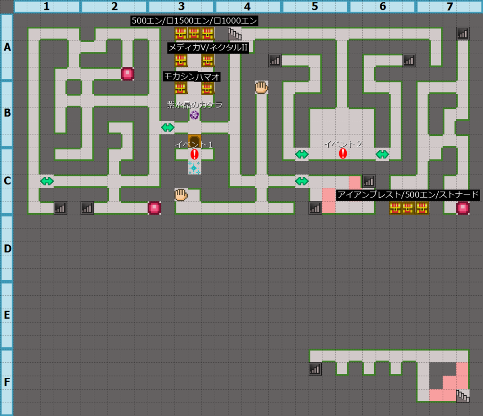This screenshot has height=416, width=483.
Task: Click the アイアンブレスト/500エン/ストナード label
Action: click(x=408, y=195)
